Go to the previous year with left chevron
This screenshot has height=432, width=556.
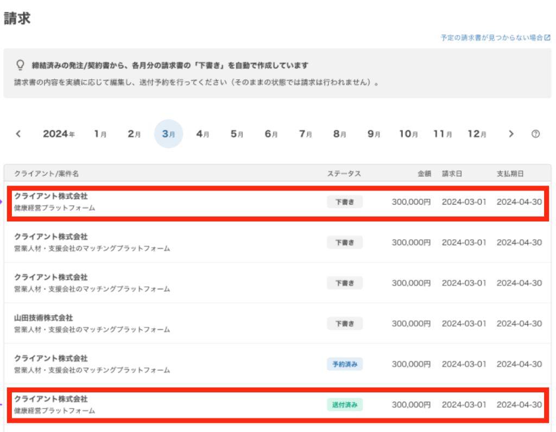(x=18, y=134)
